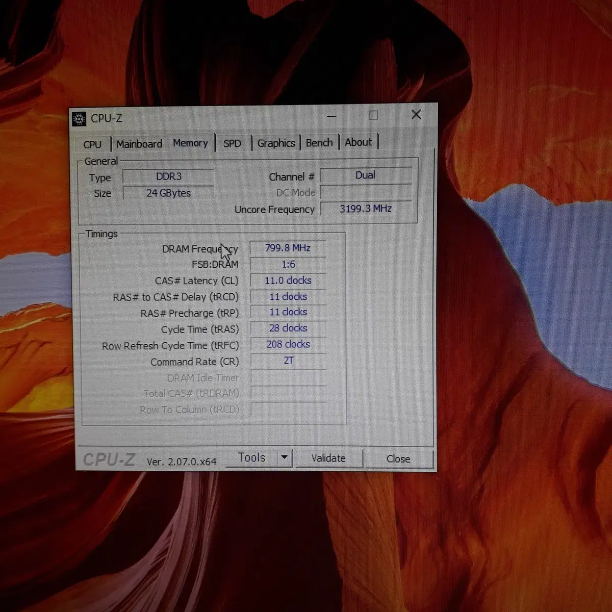Click the empty DRAM Idle Timer field
This screenshot has height=612, width=612.
coord(288,377)
